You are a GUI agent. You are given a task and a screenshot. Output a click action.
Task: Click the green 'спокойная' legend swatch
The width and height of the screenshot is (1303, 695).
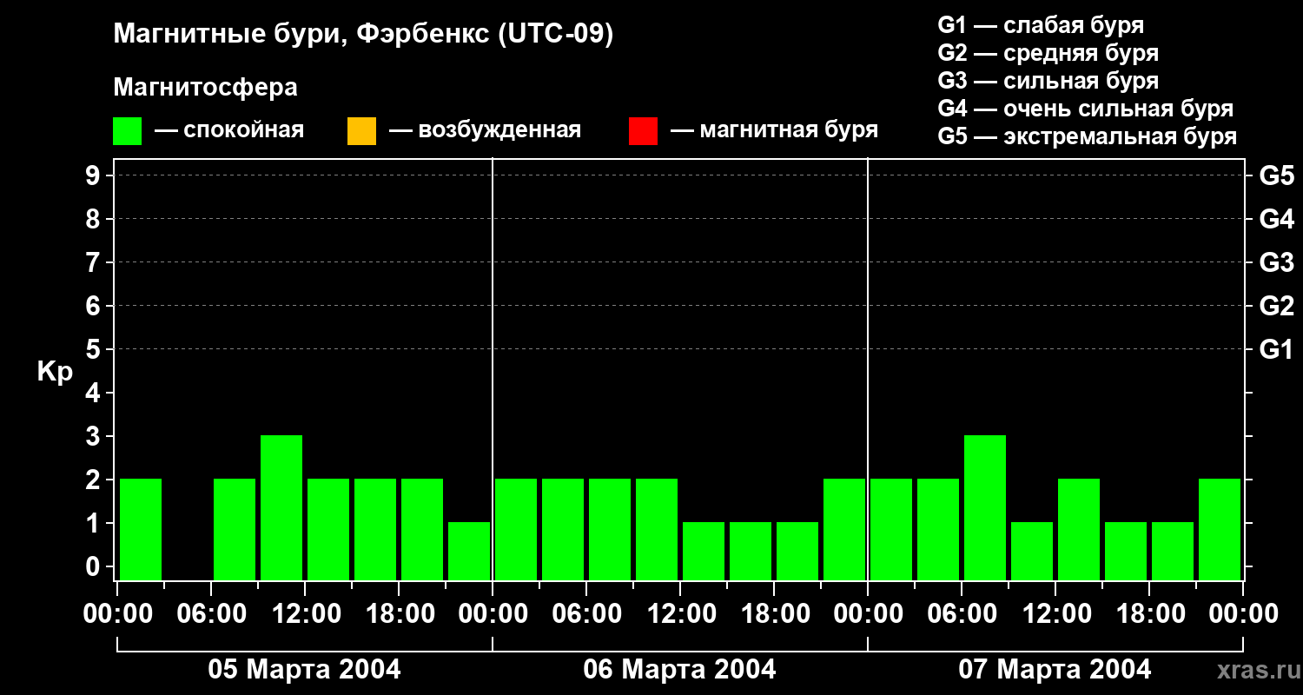click(x=127, y=131)
